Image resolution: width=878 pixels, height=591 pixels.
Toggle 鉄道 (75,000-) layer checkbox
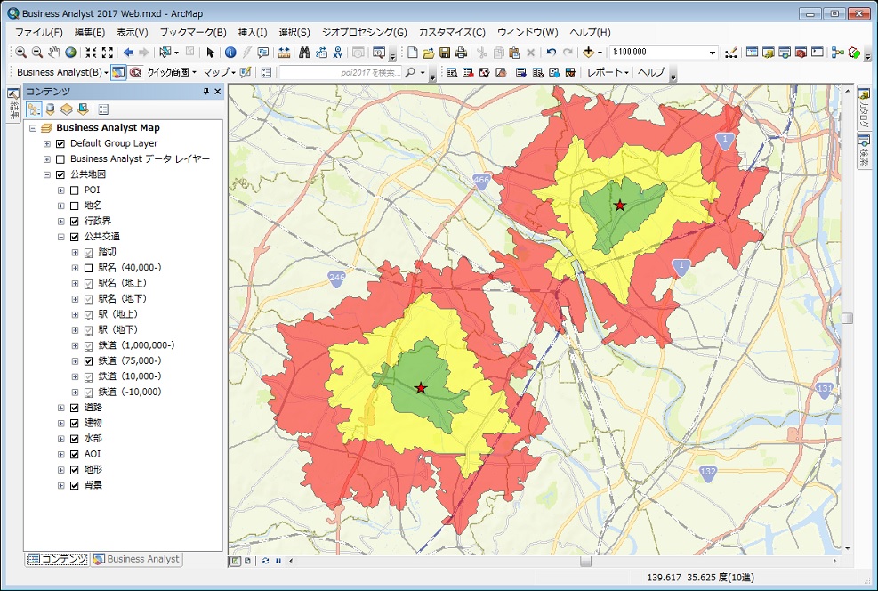(88, 361)
